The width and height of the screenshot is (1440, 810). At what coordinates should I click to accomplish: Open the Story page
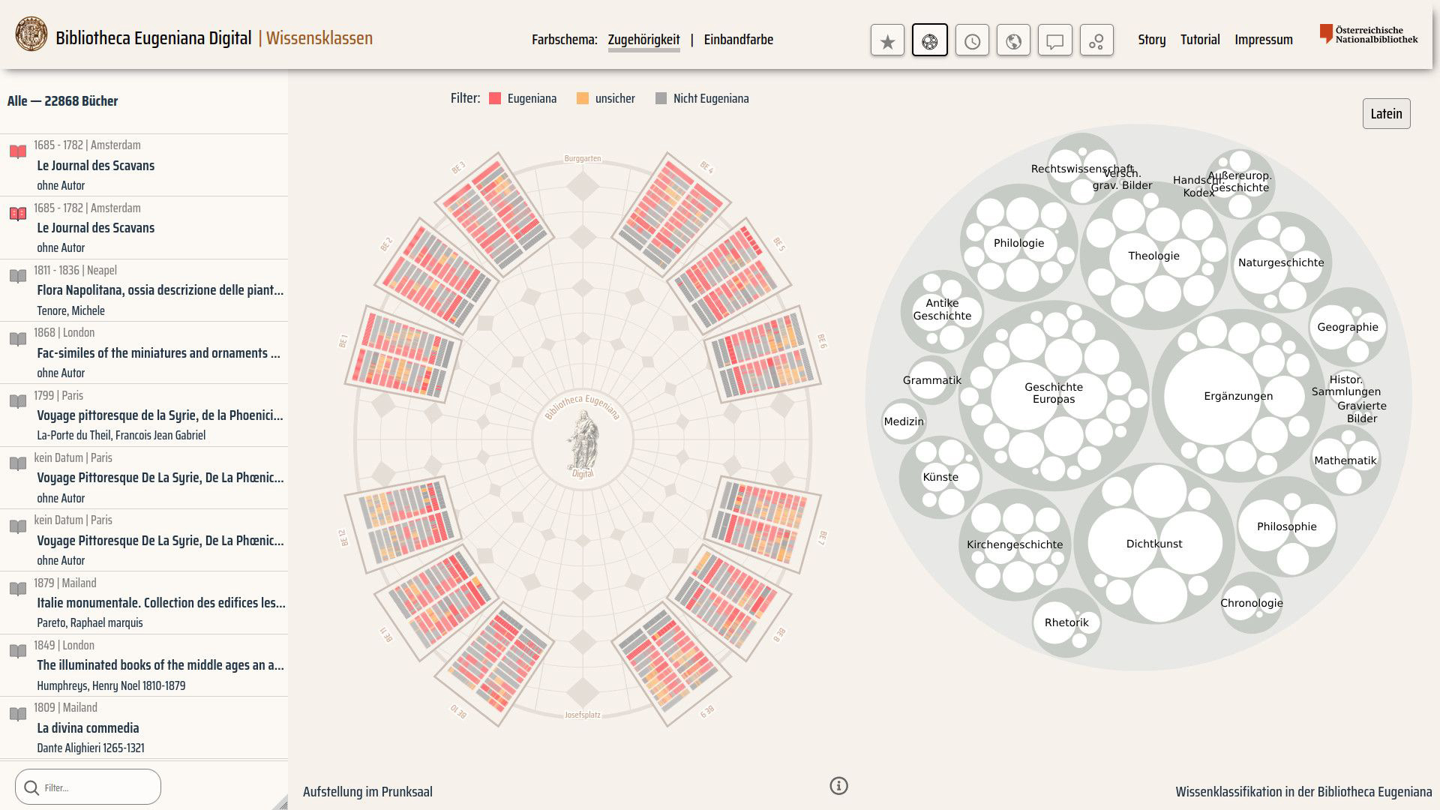pos(1151,40)
